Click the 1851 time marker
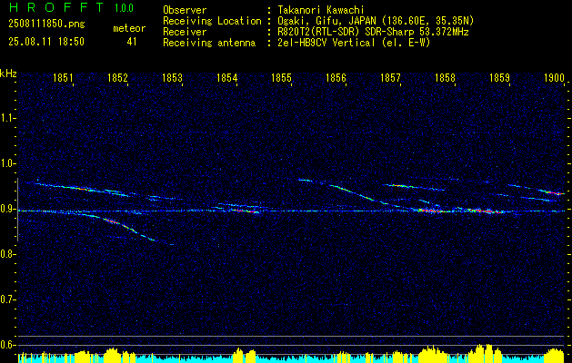The image size is (572, 363). pyautogui.click(x=63, y=77)
